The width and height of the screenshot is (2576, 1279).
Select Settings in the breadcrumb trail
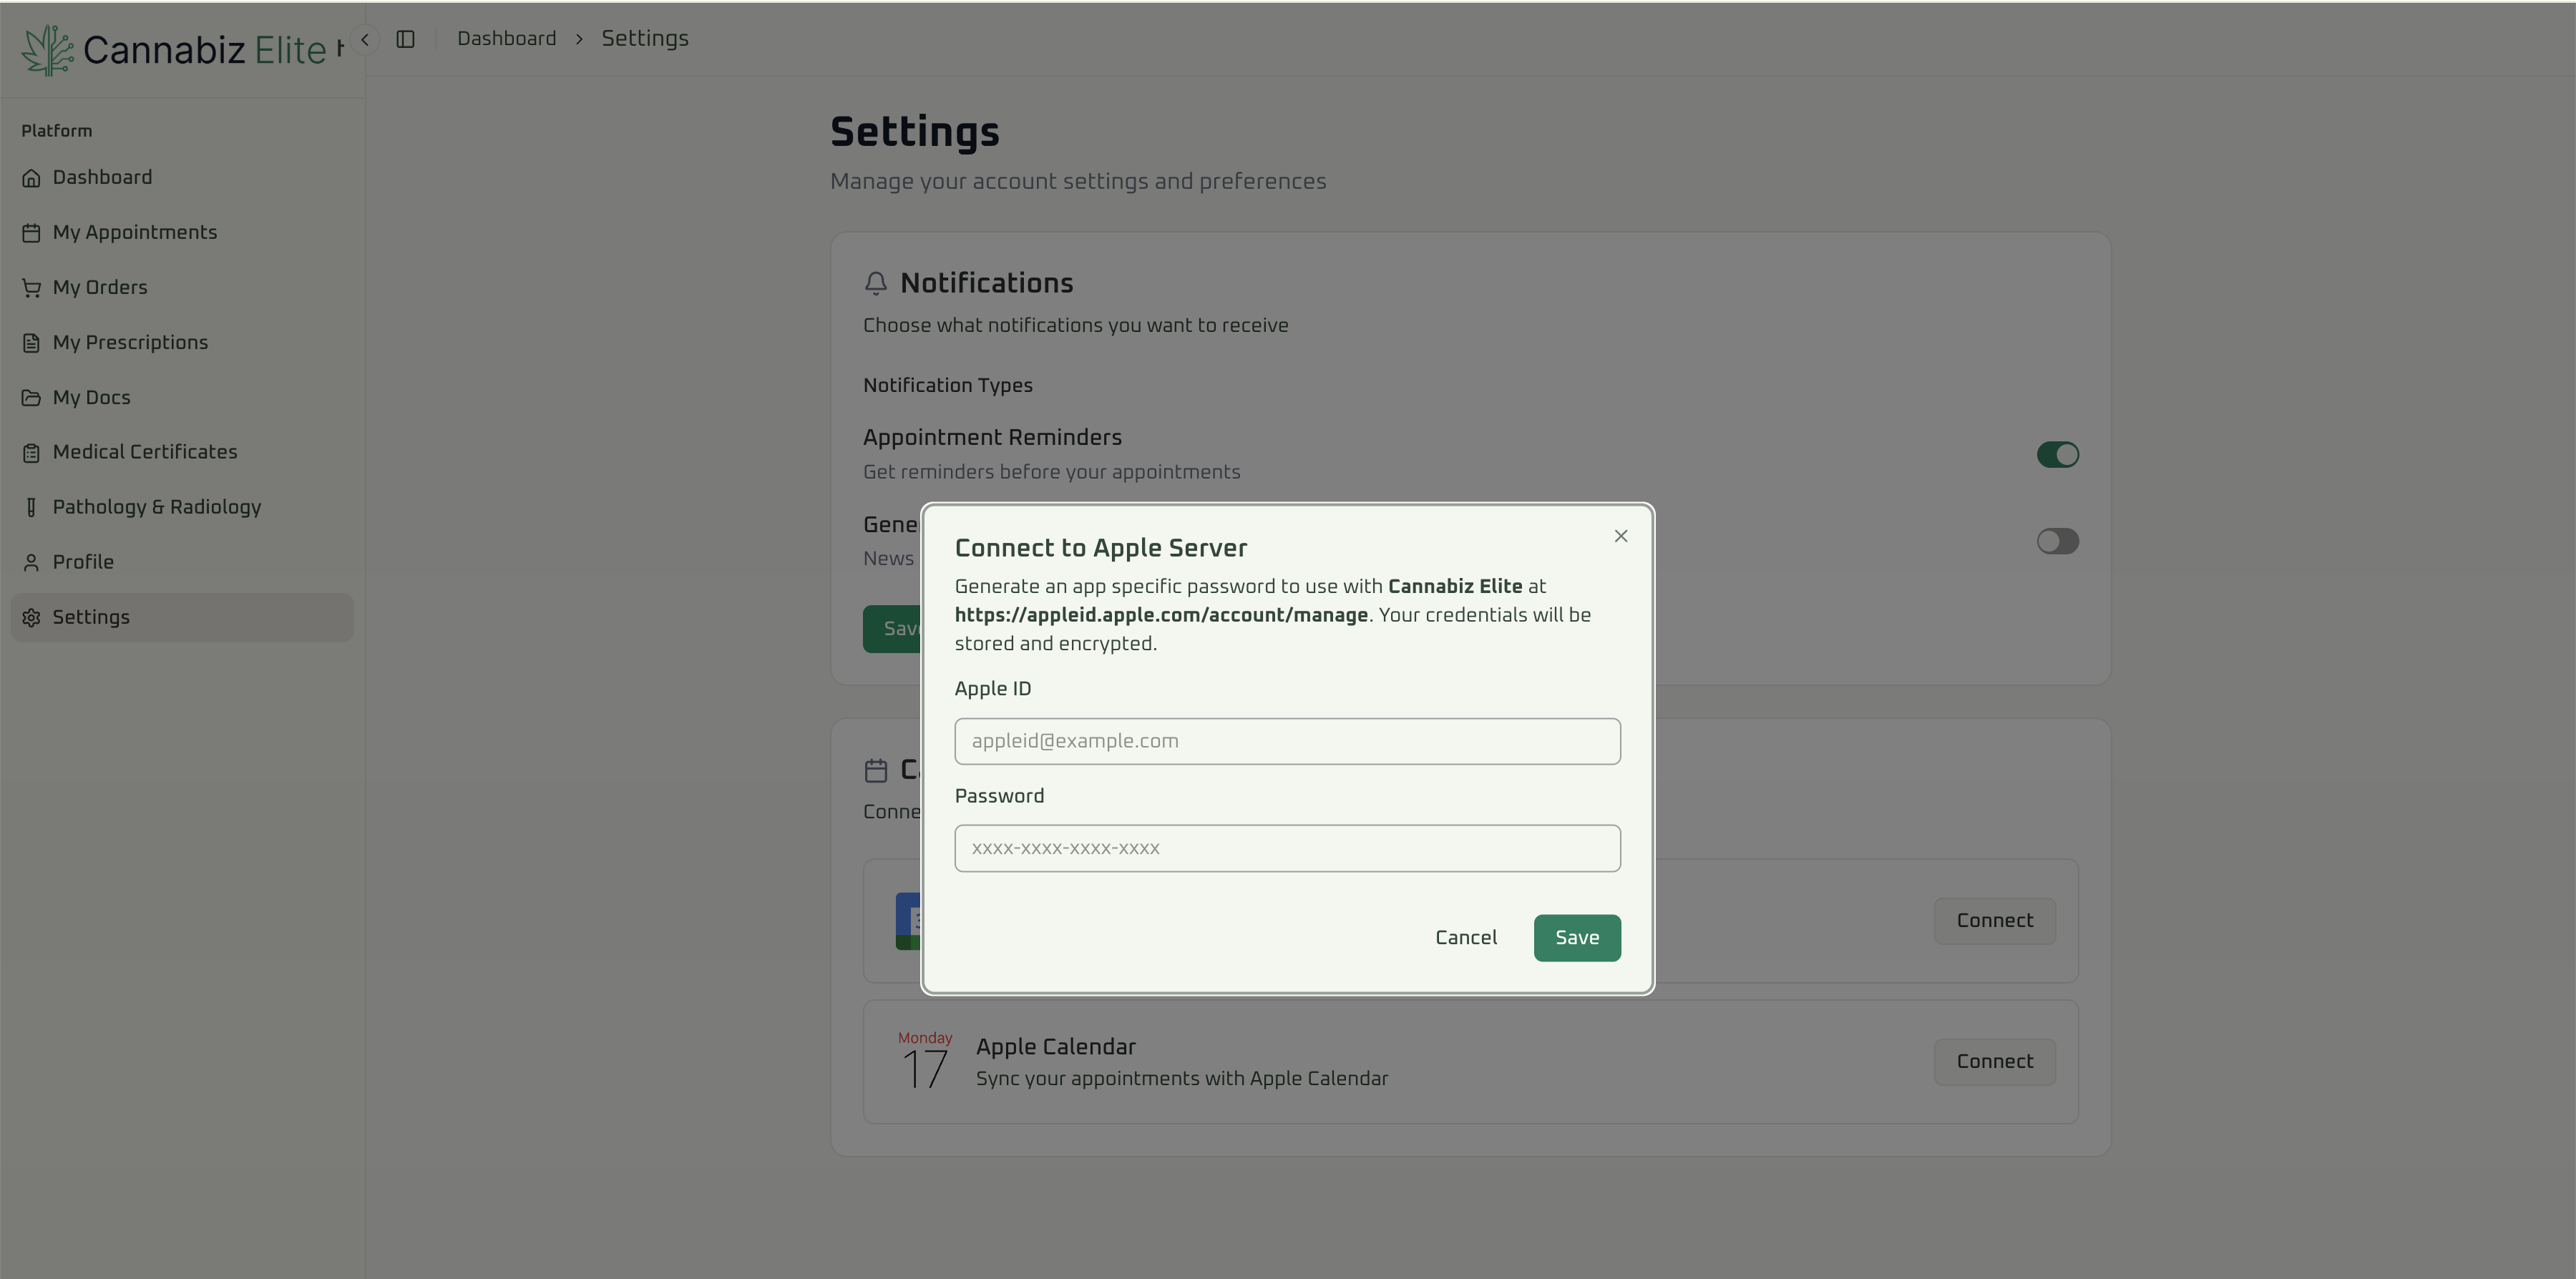coord(644,38)
